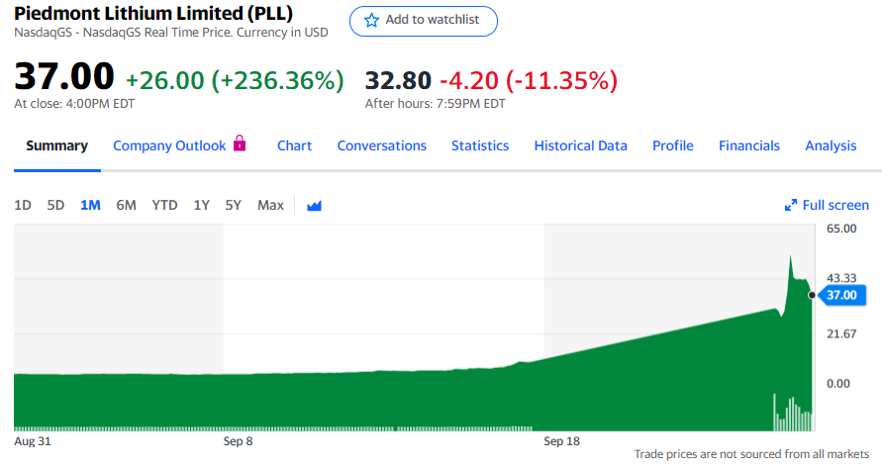882x470 pixels.
Task: Click the star icon on watchlist button
Action: coord(371,21)
